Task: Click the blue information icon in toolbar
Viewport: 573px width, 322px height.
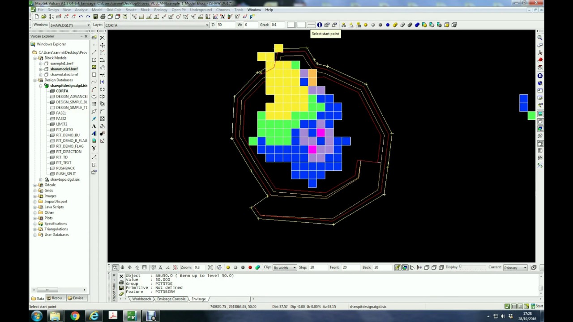Action: (320, 25)
